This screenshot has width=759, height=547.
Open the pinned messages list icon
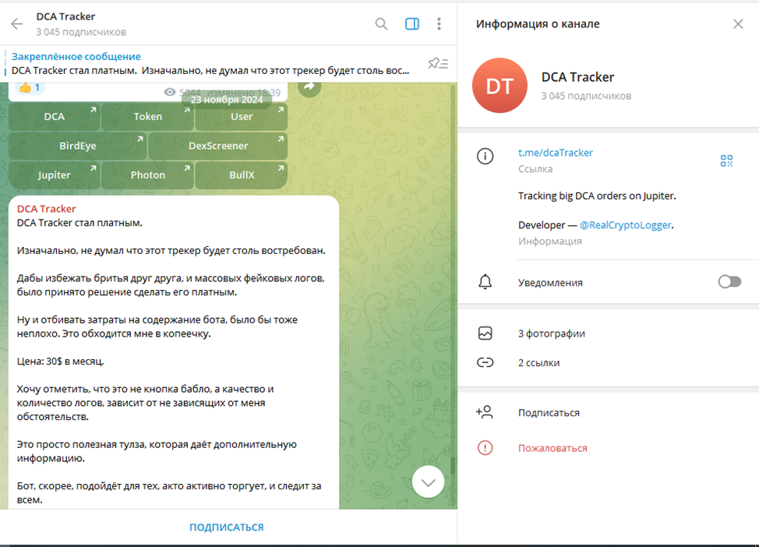point(439,63)
